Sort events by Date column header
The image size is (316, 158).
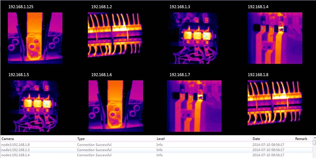coord(256,139)
